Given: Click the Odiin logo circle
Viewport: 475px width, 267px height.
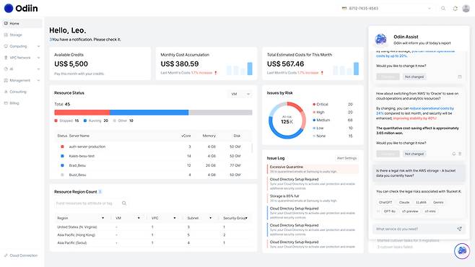Looking at the screenshot, I should click(x=9, y=8).
